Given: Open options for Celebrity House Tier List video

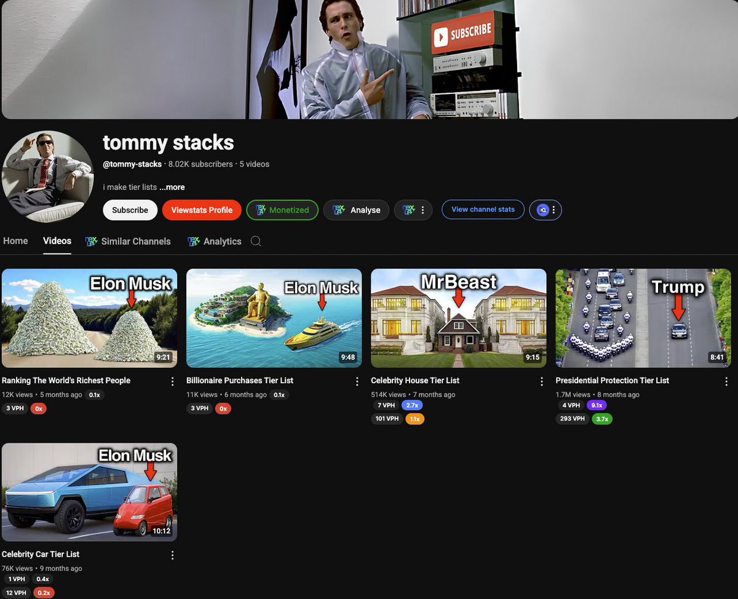Looking at the screenshot, I should click(541, 381).
